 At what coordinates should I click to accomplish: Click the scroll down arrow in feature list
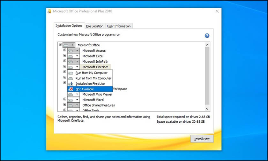pyautogui.click(x=207, y=109)
